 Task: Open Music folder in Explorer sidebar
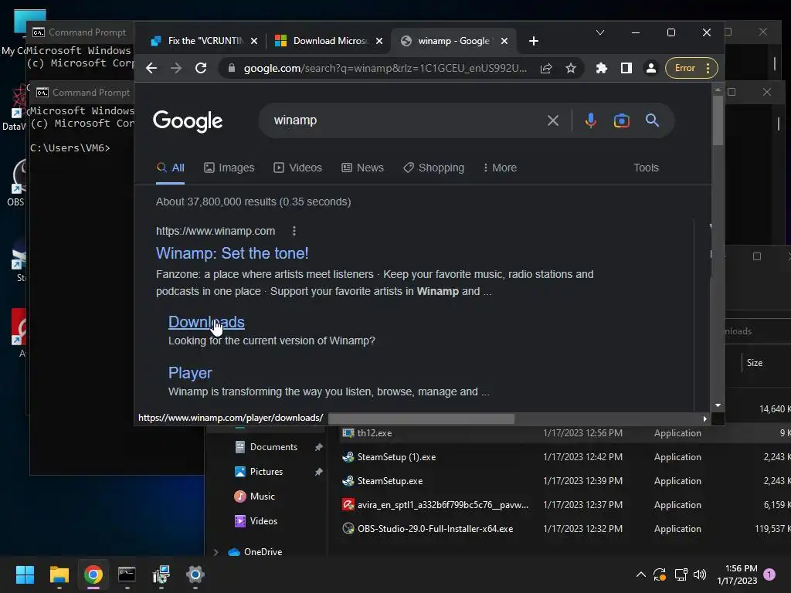(x=263, y=496)
